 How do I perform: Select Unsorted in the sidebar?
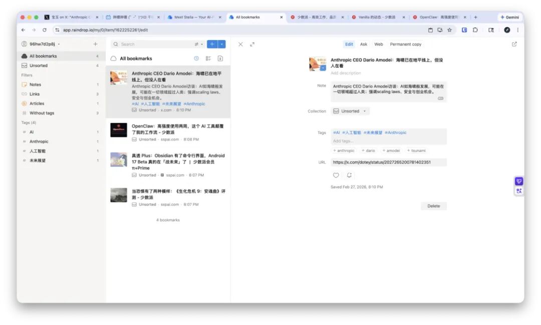[x=61, y=65]
